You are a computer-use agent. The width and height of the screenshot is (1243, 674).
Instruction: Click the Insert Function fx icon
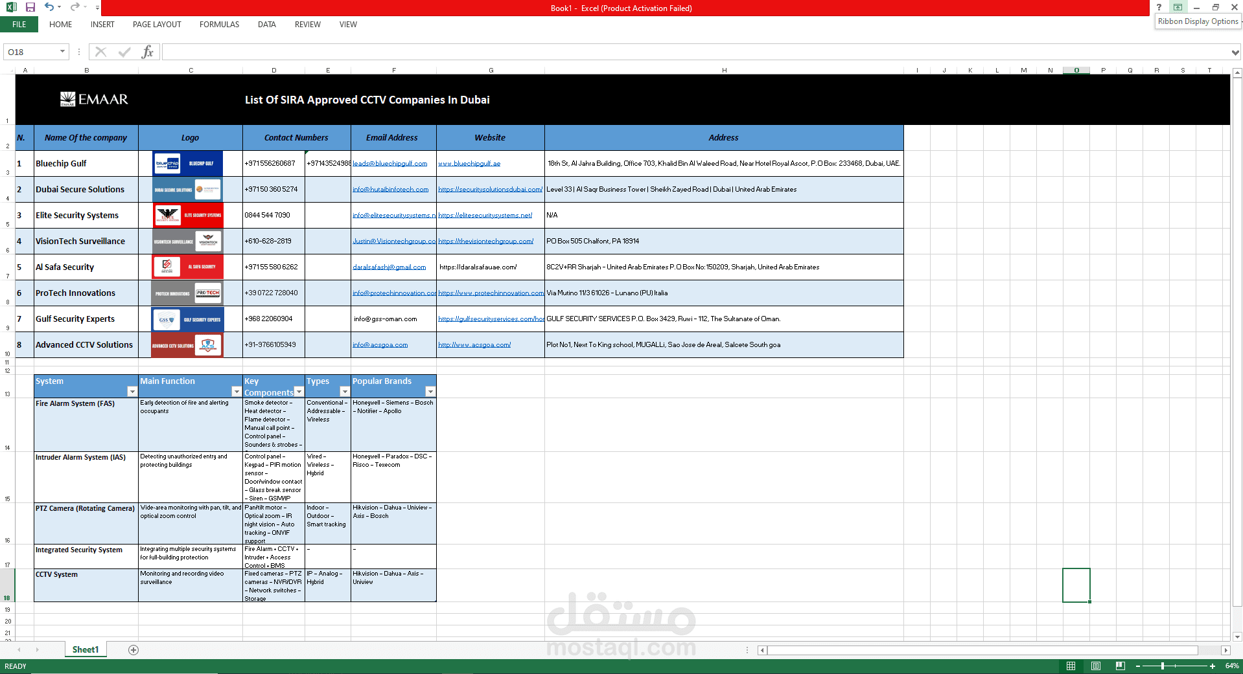click(148, 52)
